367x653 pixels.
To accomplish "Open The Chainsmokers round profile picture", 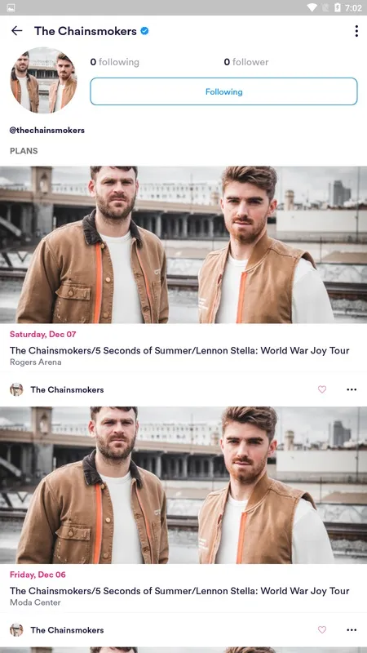I will [43, 80].
